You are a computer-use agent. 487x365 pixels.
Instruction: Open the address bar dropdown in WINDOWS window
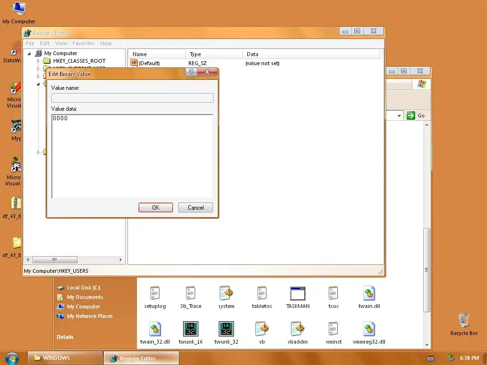click(399, 115)
